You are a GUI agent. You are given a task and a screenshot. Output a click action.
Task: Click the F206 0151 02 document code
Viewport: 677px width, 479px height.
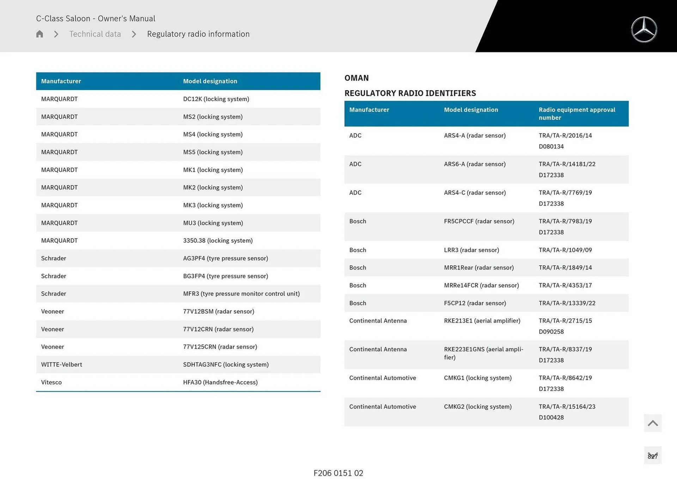338,473
